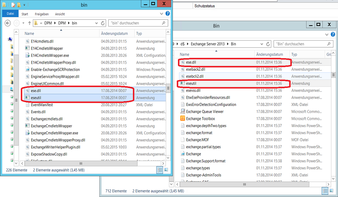
Task: Open the Datei menu
Action: point(10,14)
